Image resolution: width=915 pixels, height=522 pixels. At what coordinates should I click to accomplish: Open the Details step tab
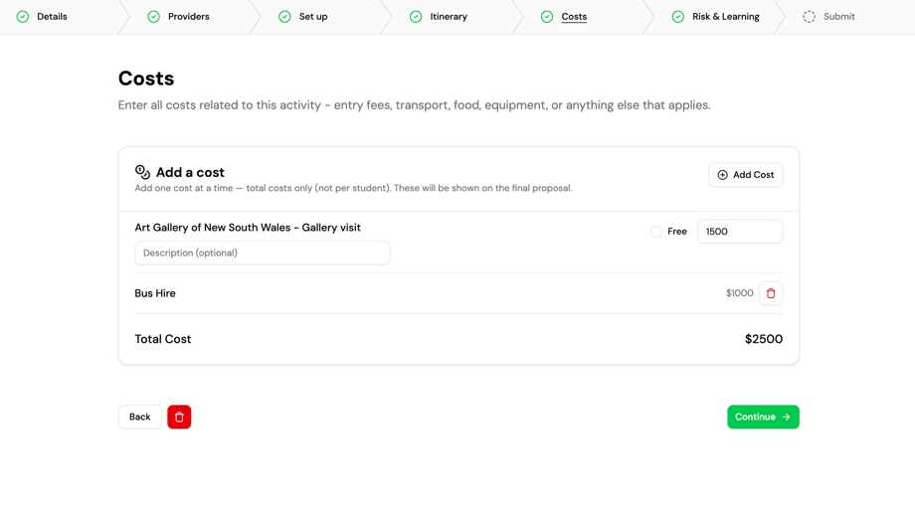point(52,17)
